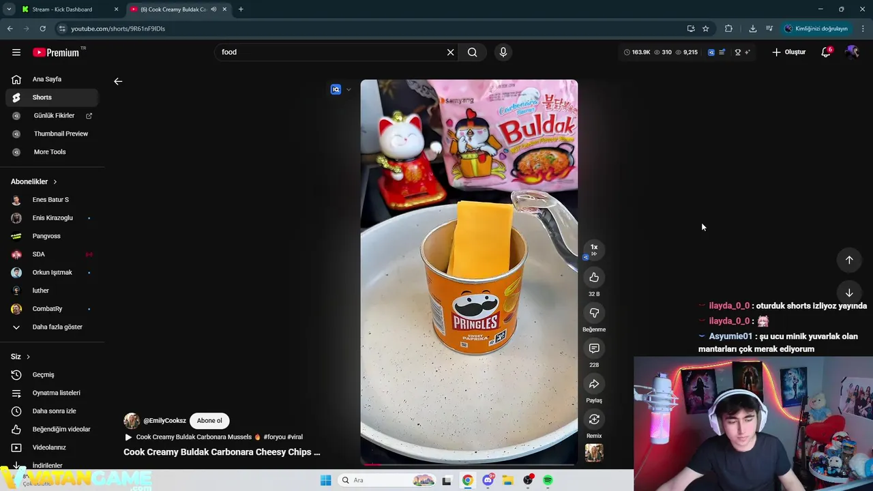Screen dimensions: 873x491
Task: Select Shorts in the sidebar
Action: tap(52, 98)
